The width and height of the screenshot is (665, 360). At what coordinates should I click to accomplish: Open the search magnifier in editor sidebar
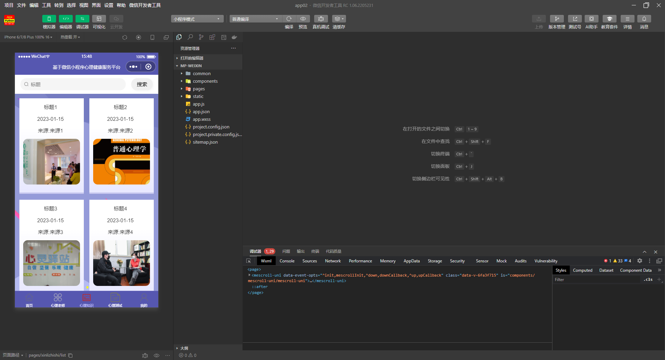click(x=190, y=37)
